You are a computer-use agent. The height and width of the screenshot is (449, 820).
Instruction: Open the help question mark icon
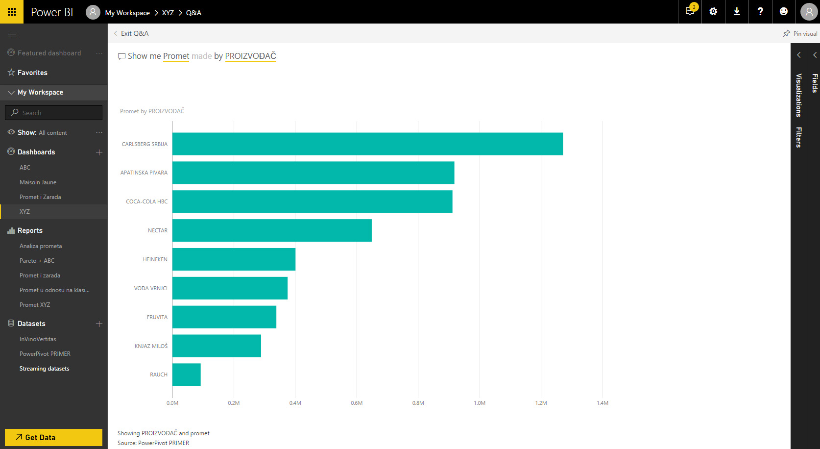click(x=760, y=12)
